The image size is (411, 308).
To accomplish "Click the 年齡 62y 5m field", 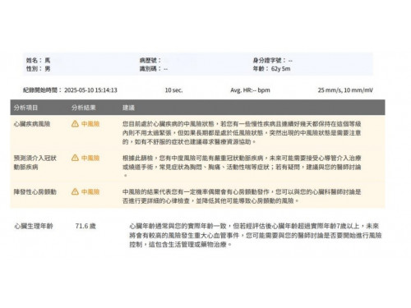I will (x=271, y=68).
